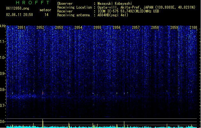Screen dimensions: 201x128
Task: Click the Receiving Location label
Action: coord(74,7)
